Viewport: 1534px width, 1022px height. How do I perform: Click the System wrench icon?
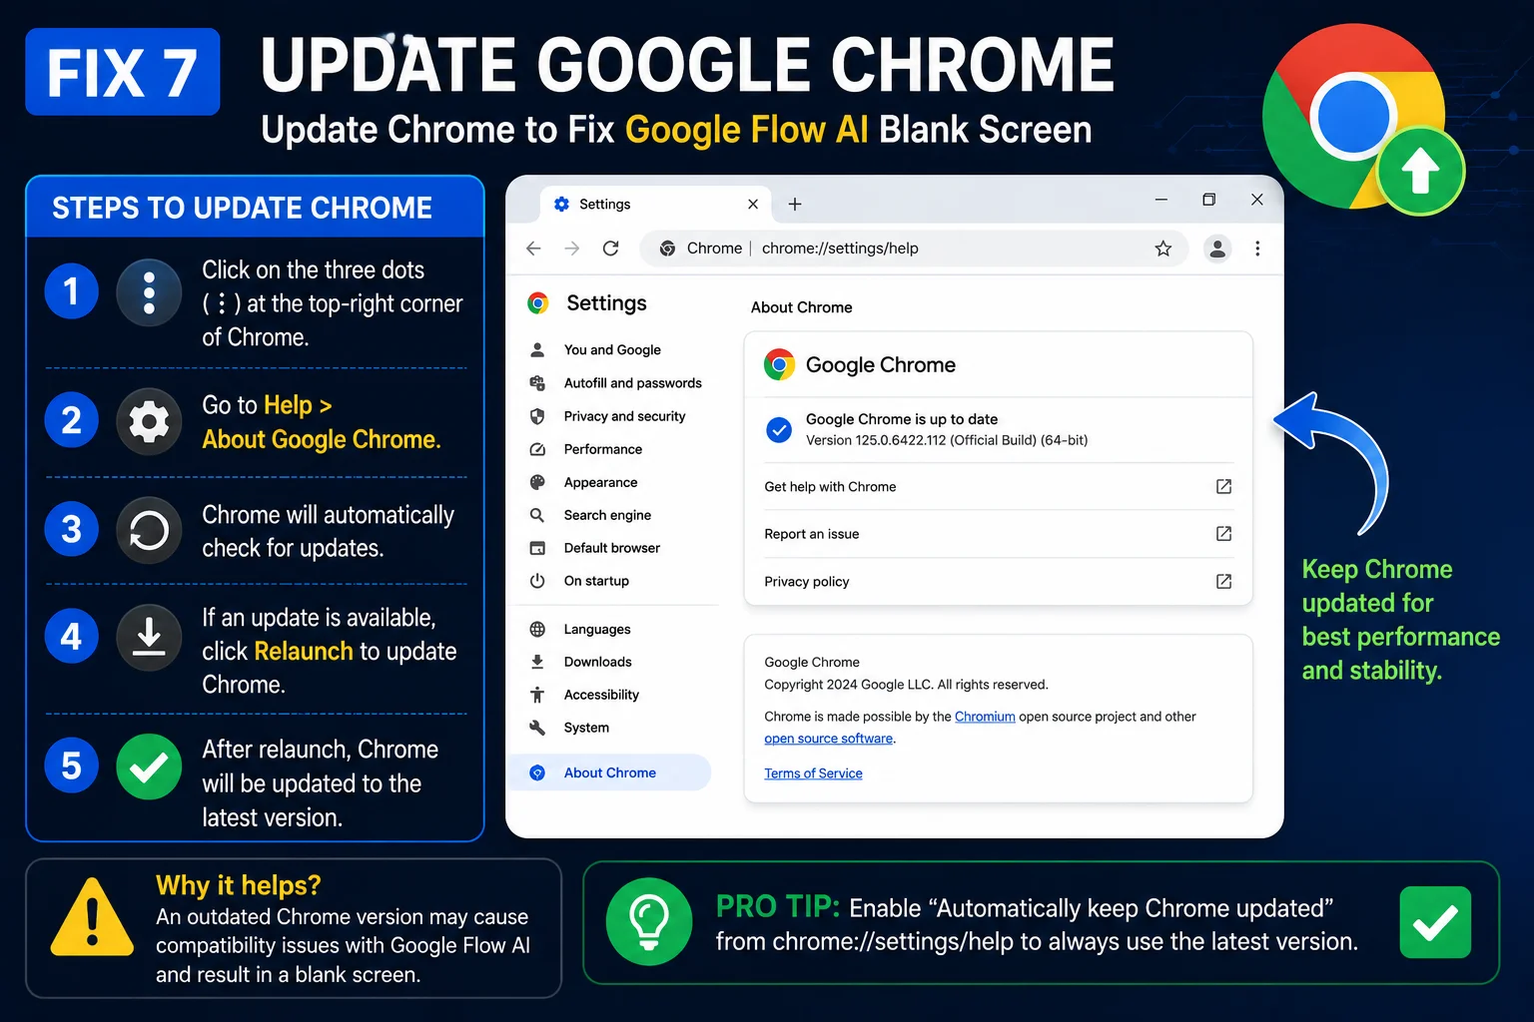537,728
